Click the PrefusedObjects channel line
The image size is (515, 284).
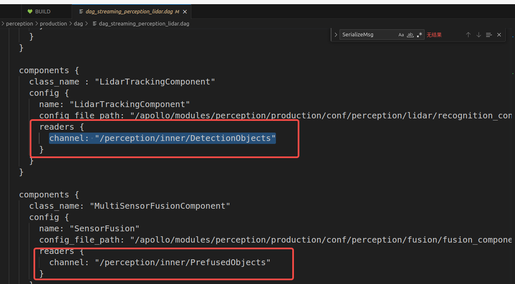coord(159,262)
